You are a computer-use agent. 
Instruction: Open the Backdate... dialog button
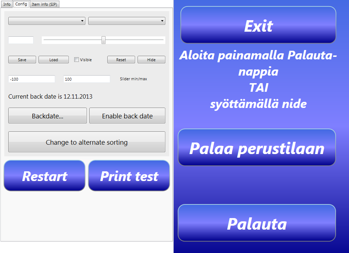click(48, 116)
